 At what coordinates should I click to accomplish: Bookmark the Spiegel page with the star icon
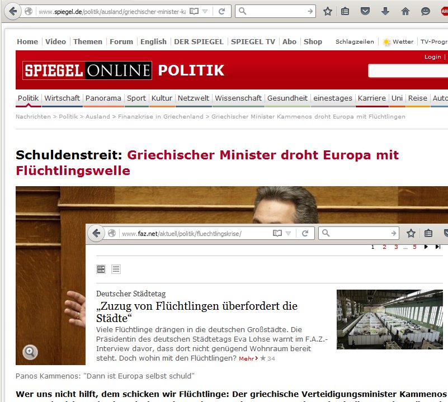coord(328,11)
